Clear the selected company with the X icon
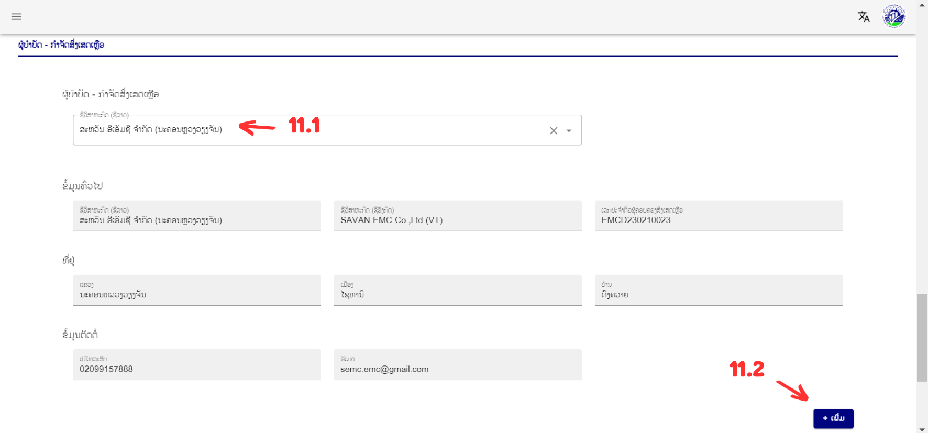 click(553, 131)
